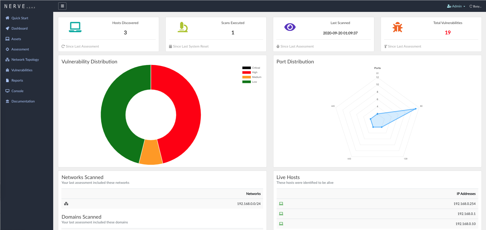Click the Scans Executed microscope icon
This screenshot has height=230, width=486.
[183, 27]
